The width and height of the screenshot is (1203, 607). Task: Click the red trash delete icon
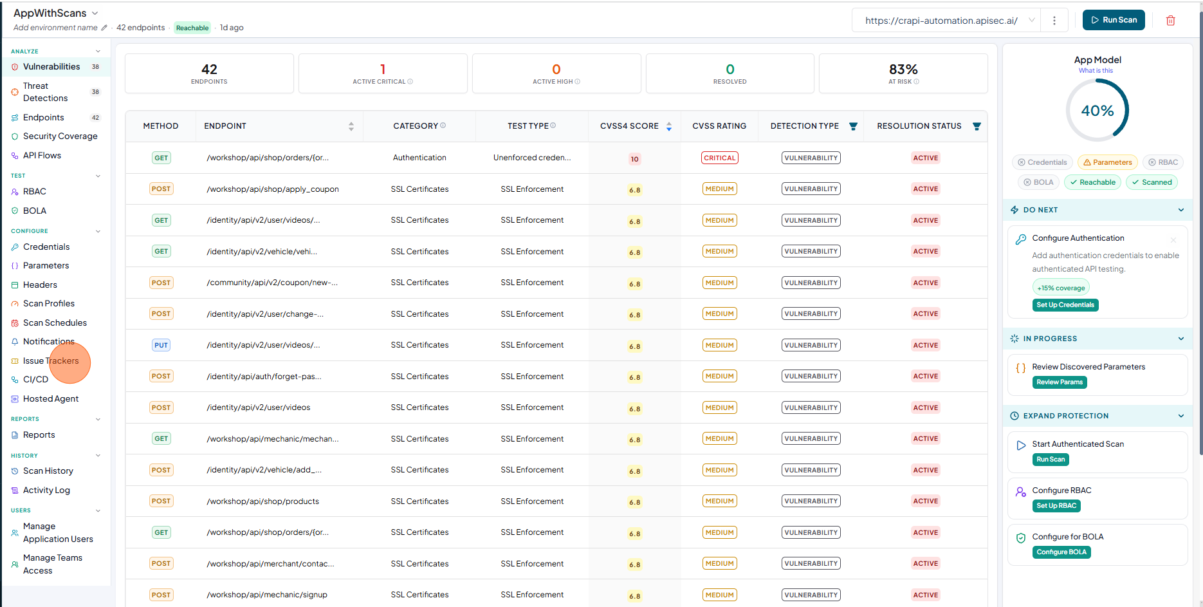pos(1171,21)
